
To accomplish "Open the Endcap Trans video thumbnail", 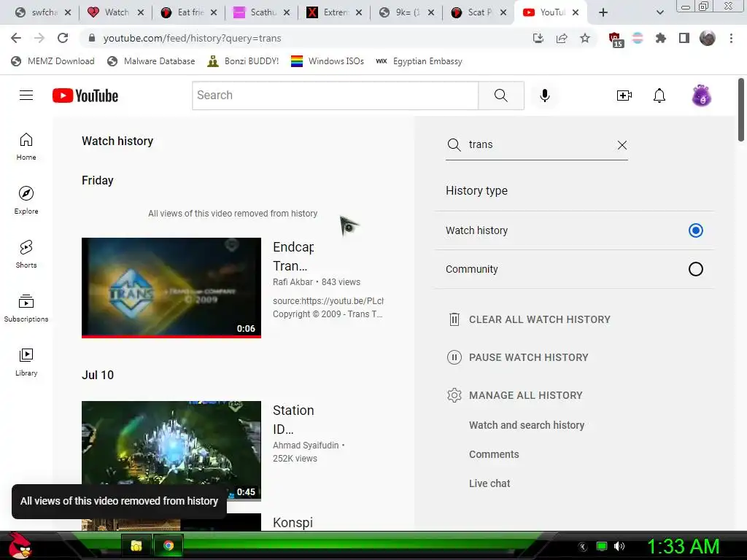I will pyautogui.click(x=171, y=287).
